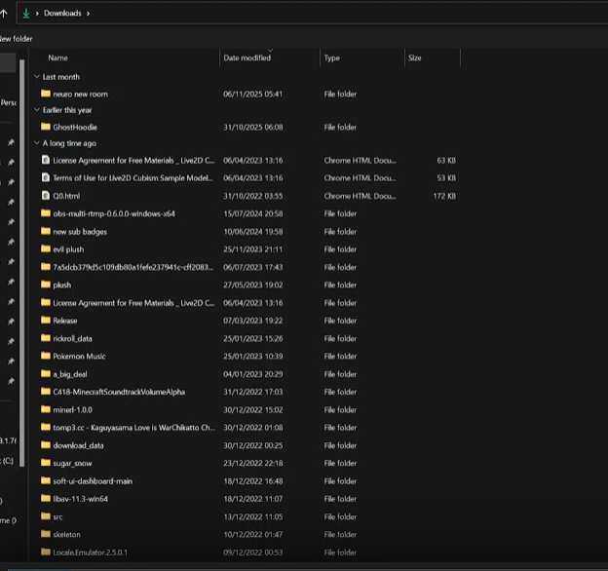This screenshot has width=608, height=571.
Task: Collapse the Earlier this year group
Action: pos(37,110)
